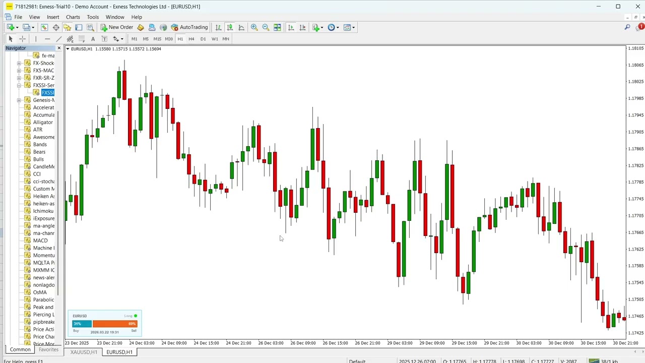
Task: Draw a vertical line tool
Action: [x=36, y=39]
